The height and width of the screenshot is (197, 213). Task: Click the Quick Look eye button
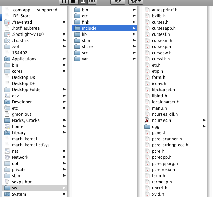pos(118,2)
